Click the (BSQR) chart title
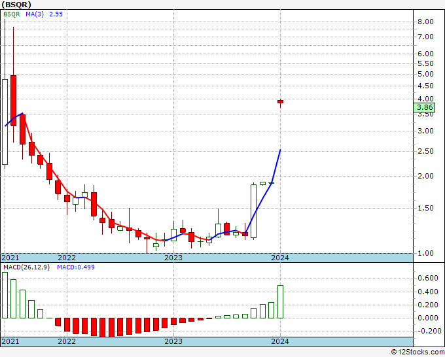The image size is (445, 357). pos(16,5)
